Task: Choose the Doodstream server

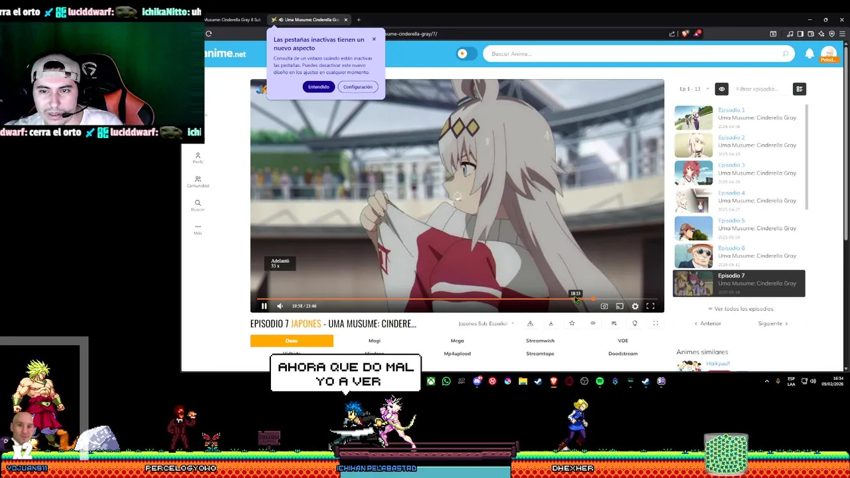Action: pyautogui.click(x=623, y=353)
